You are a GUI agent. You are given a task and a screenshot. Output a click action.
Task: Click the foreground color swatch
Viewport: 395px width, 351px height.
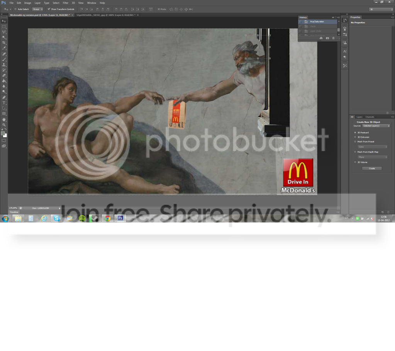click(x=3, y=133)
